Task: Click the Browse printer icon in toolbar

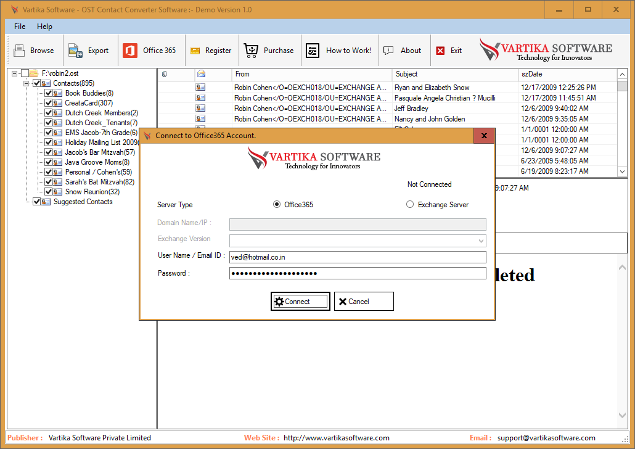Action: coord(19,50)
